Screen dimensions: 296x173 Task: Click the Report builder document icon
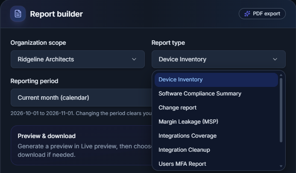click(18, 14)
